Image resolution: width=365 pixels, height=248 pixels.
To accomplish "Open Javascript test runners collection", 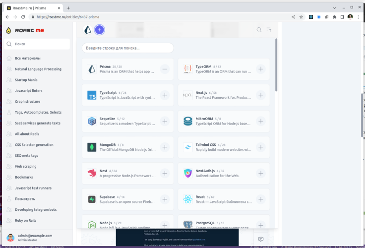I will click(33, 188).
